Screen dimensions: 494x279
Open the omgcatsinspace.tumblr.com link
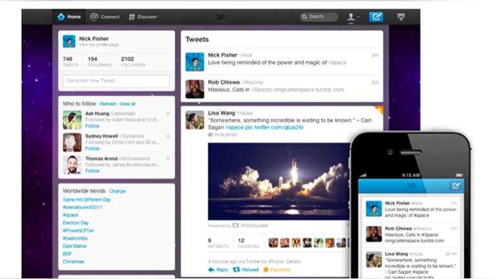(x=308, y=90)
